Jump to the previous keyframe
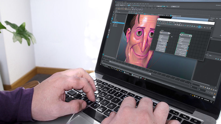Image resolution: width=221 pixels, height=124 pixels. [x=205, y=87]
